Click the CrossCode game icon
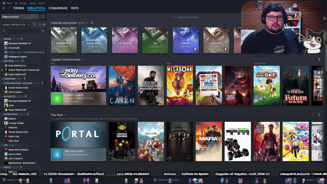This screenshot has height=184, width=327. coord(6,48)
